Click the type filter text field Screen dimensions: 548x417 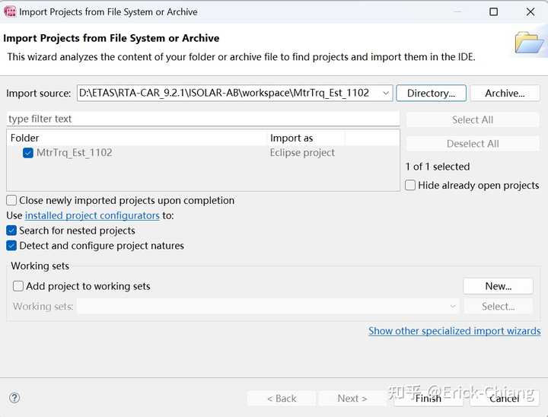click(x=202, y=119)
